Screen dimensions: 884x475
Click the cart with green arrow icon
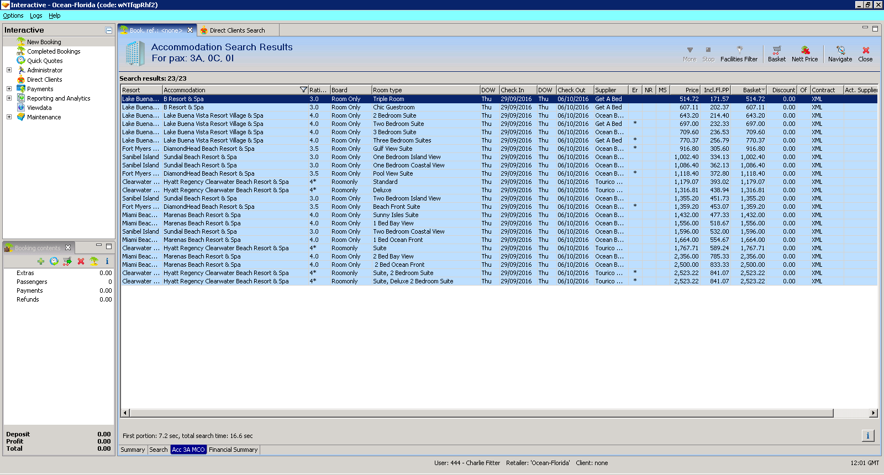pyautogui.click(x=67, y=261)
